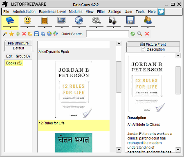Open the smiley face module icon
The image size is (184, 157).
coord(27,20)
